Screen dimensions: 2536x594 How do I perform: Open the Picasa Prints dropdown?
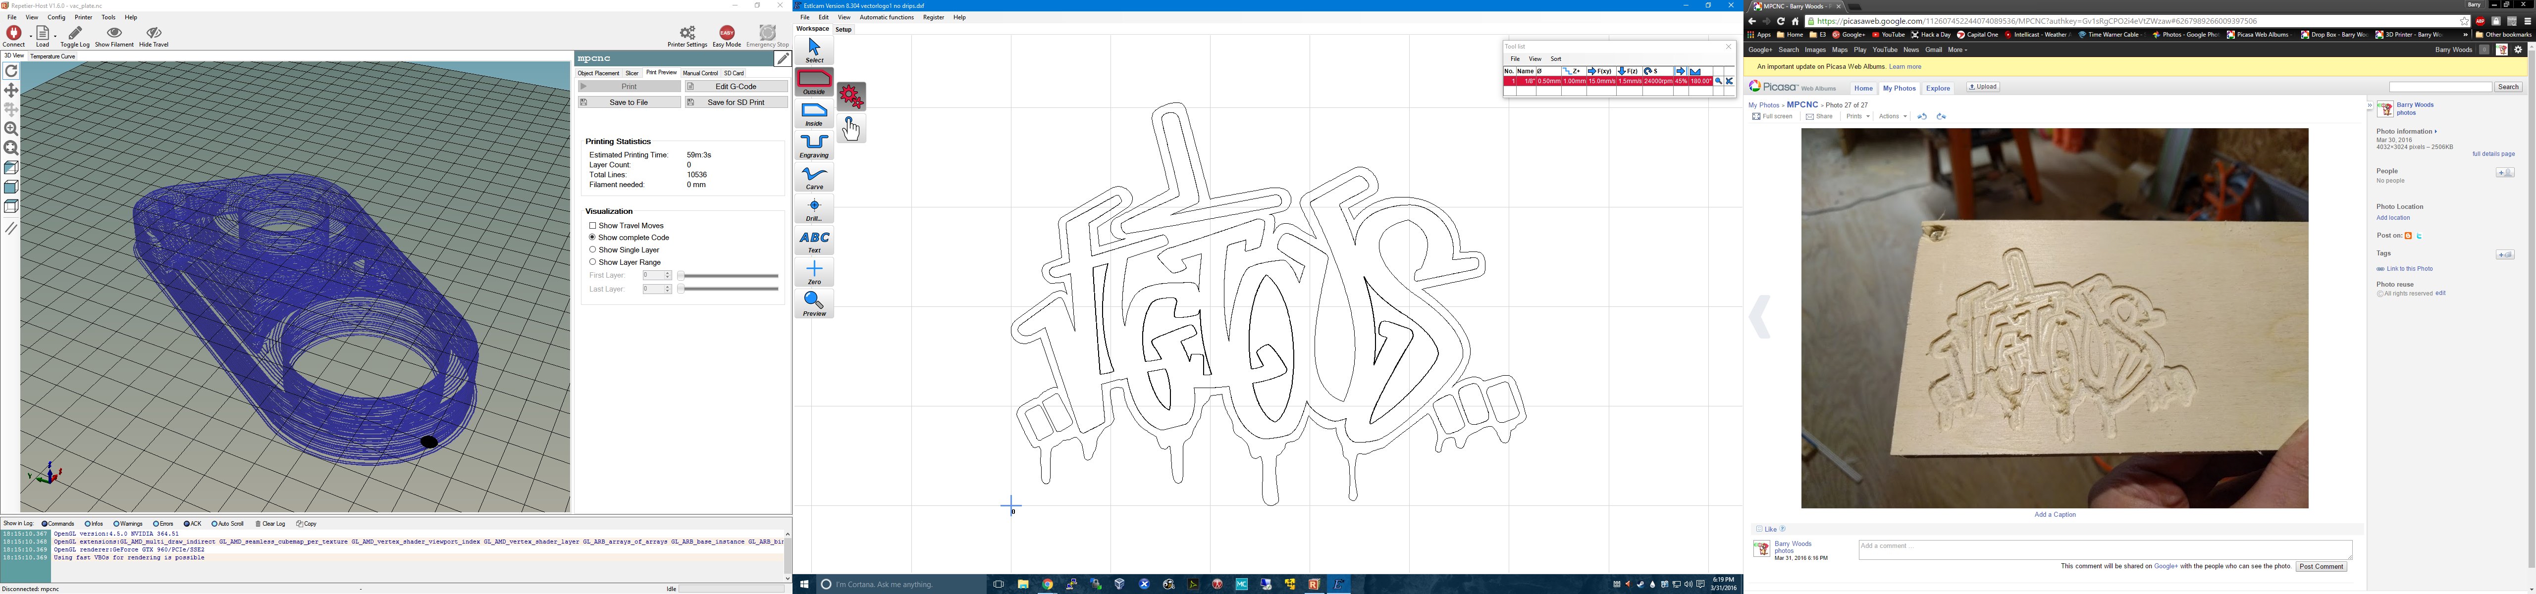(1857, 117)
